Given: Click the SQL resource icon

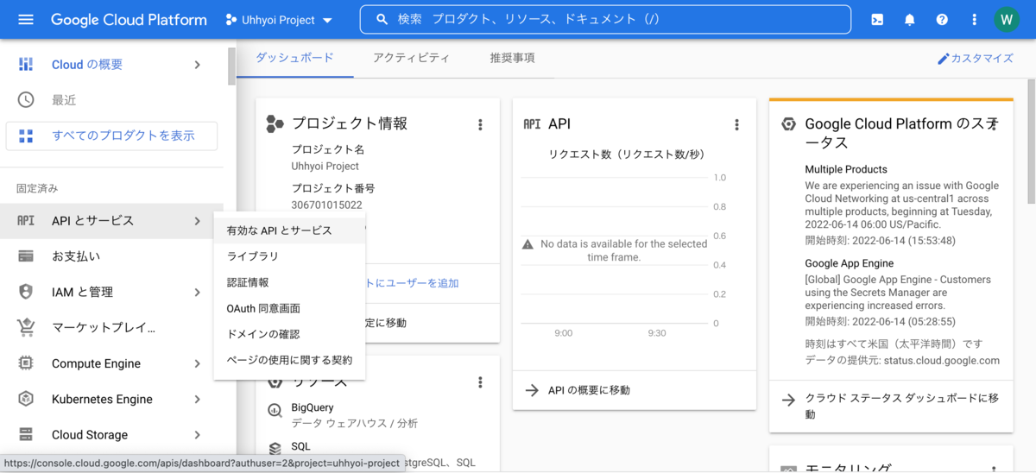Looking at the screenshot, I should tap(275, 449).
